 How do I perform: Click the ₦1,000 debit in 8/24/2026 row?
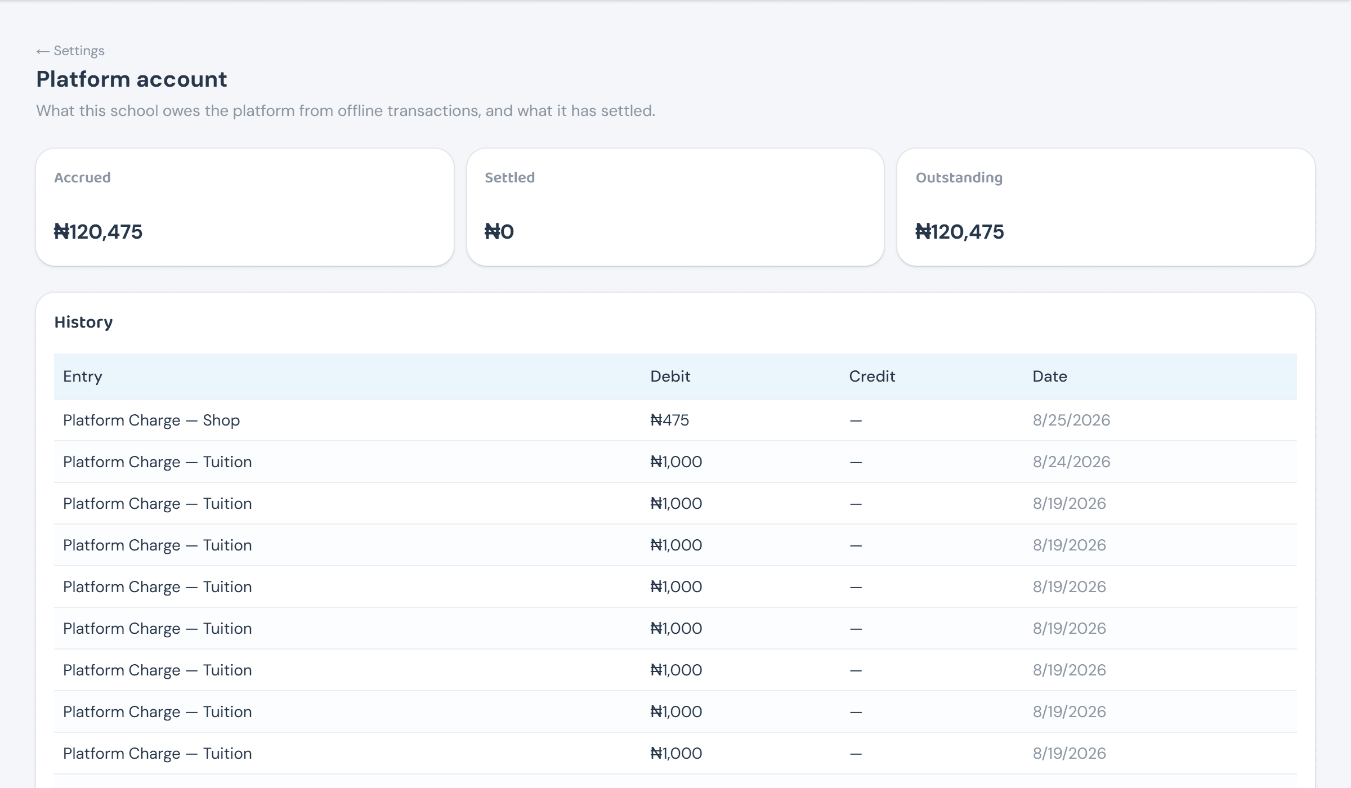tap(676, 462)
